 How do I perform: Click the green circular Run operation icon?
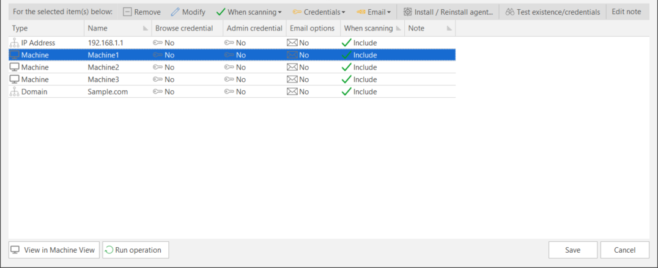click(x=109, y=250)
